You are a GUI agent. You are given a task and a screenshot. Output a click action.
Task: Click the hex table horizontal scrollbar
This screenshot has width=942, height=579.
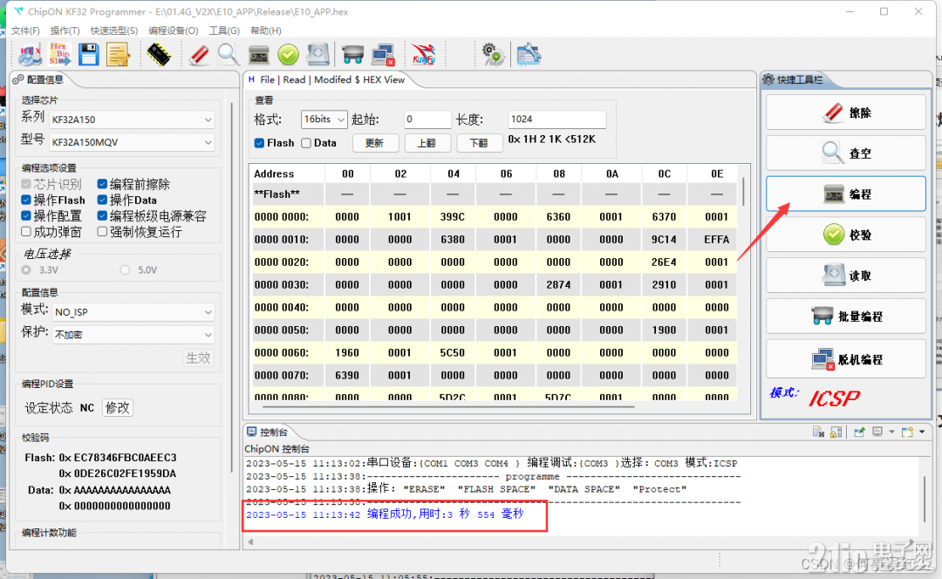point(447,406)
